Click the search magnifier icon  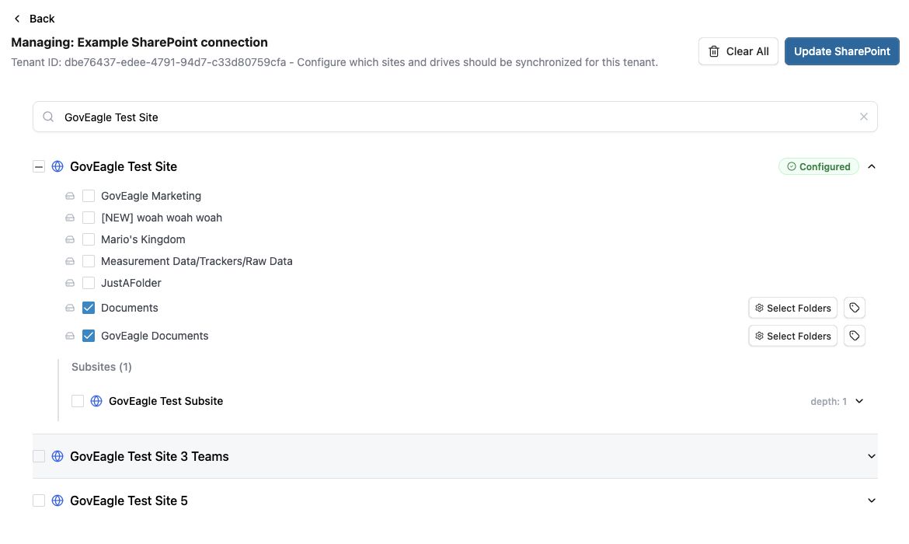pyautogui.click(x=49, y=117)
